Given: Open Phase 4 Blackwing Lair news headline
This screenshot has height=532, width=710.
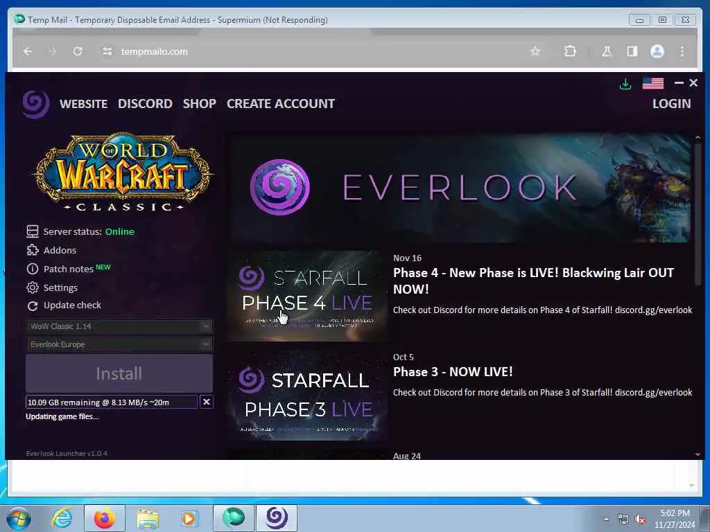Looking at the screenshot, I should 533,281.
